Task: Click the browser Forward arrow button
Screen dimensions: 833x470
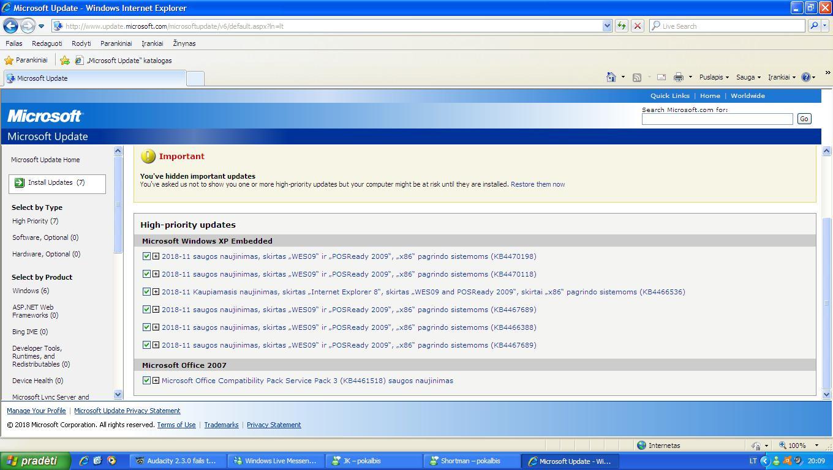Action: click(28, 26)
